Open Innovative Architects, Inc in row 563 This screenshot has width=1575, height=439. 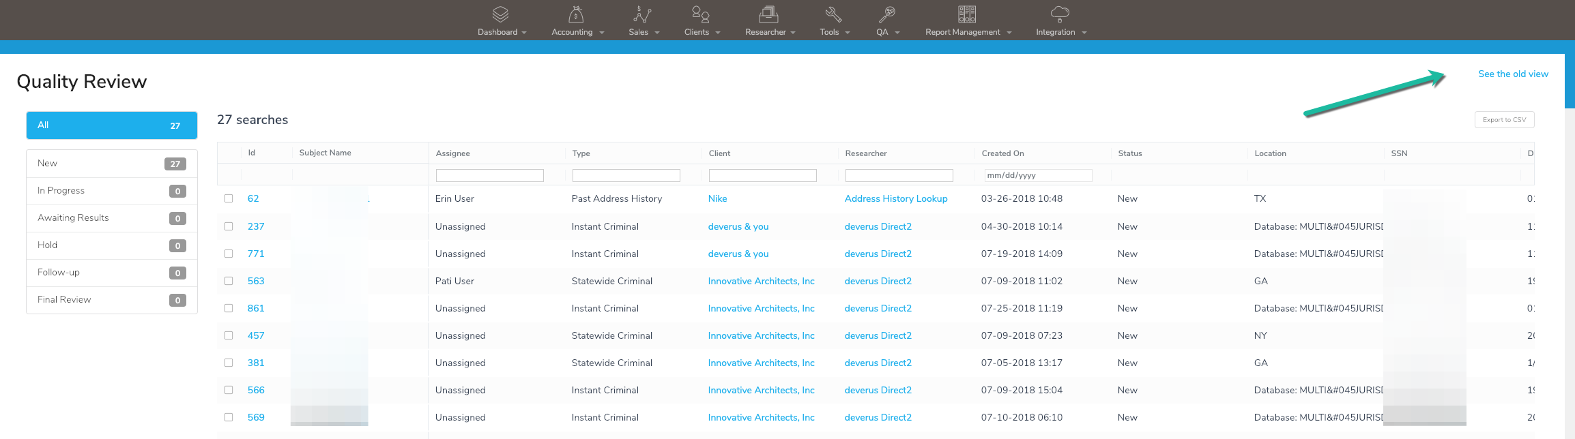[x=762, y=281]
